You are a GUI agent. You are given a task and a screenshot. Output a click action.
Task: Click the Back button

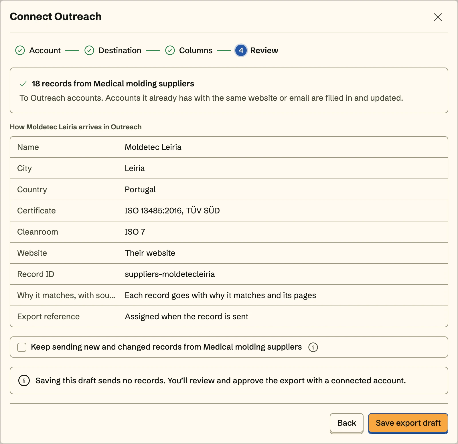click(x=347, y=423)
